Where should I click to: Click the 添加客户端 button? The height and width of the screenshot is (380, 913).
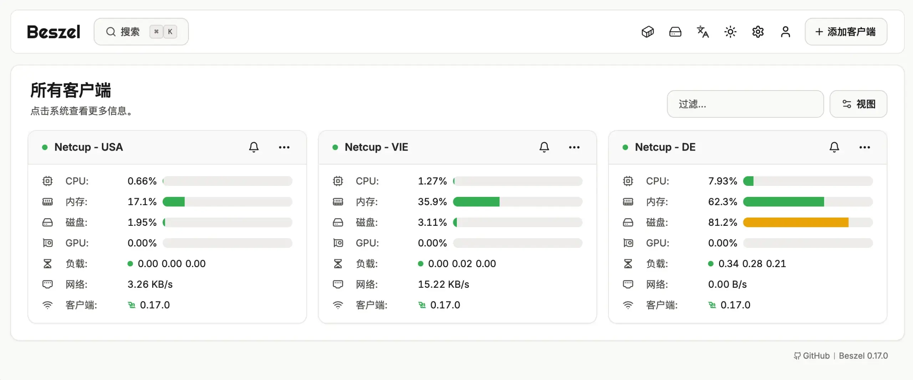(846, 32)
